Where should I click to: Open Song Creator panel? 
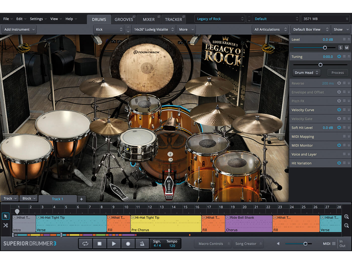tap(248, 244)
